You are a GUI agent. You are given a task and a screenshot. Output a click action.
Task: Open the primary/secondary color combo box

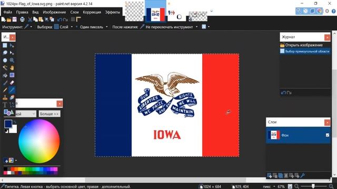[25, 114]
